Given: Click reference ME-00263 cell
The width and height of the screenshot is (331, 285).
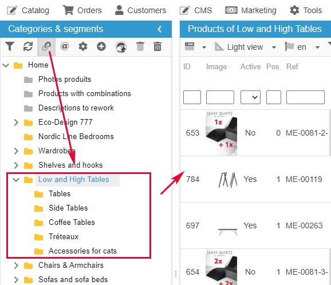Looking at the screenshot, I should coord(304,225).
